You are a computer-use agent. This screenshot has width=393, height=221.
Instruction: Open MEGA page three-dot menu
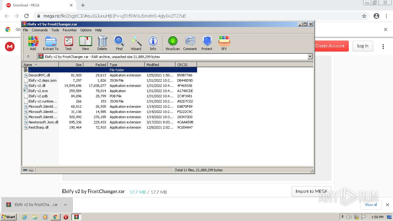tap(383, 47)
